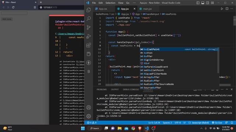Switch to the DEBUG CONSOLE tab
The height and width of the screenshot is (132, 236).
point(131,89)
